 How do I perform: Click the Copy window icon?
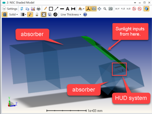coord(27,9)
